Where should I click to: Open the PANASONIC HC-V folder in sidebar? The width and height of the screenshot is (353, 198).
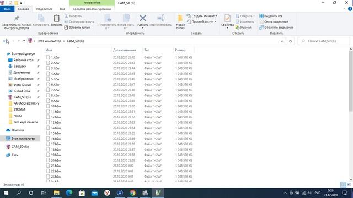point(24,103)
